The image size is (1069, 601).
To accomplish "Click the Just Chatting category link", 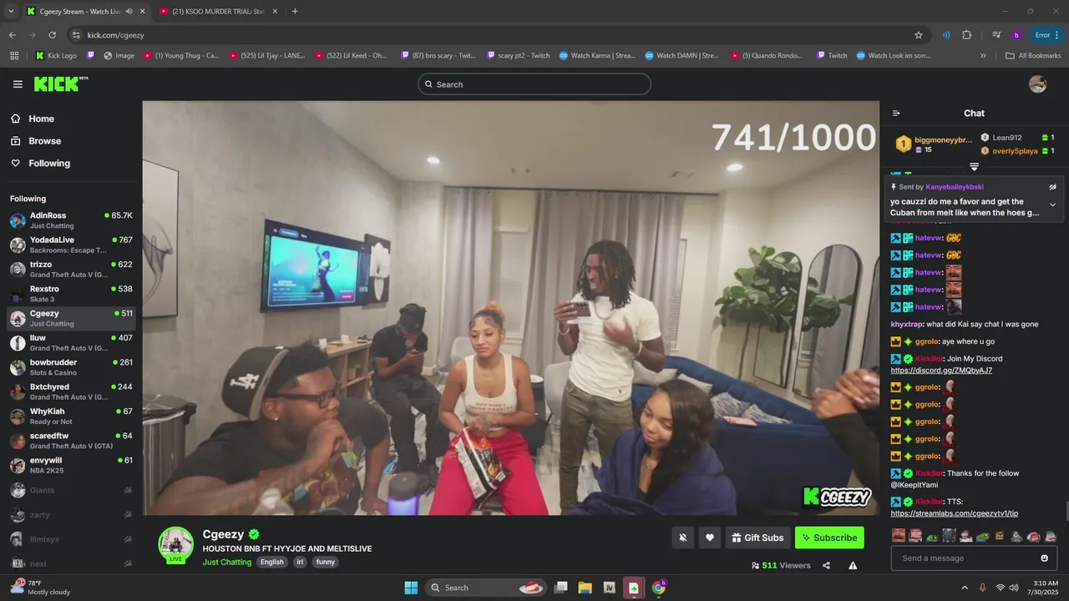I will 226,562.
